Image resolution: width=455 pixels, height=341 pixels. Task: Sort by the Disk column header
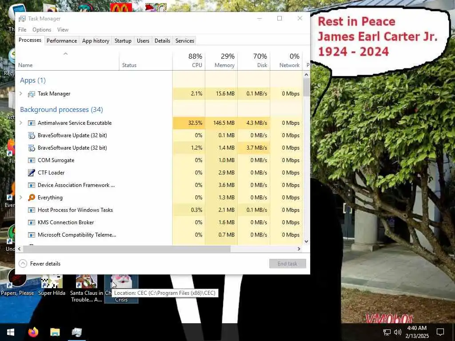254,60
